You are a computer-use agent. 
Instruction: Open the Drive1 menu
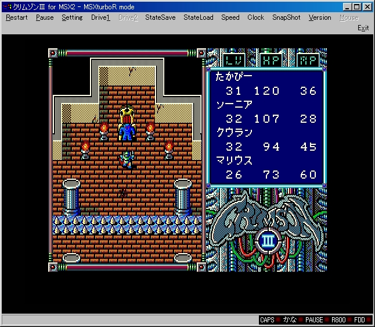(100, 17)
